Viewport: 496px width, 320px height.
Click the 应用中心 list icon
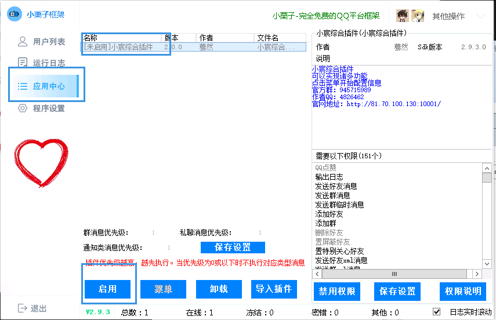[x=23, y=86]
